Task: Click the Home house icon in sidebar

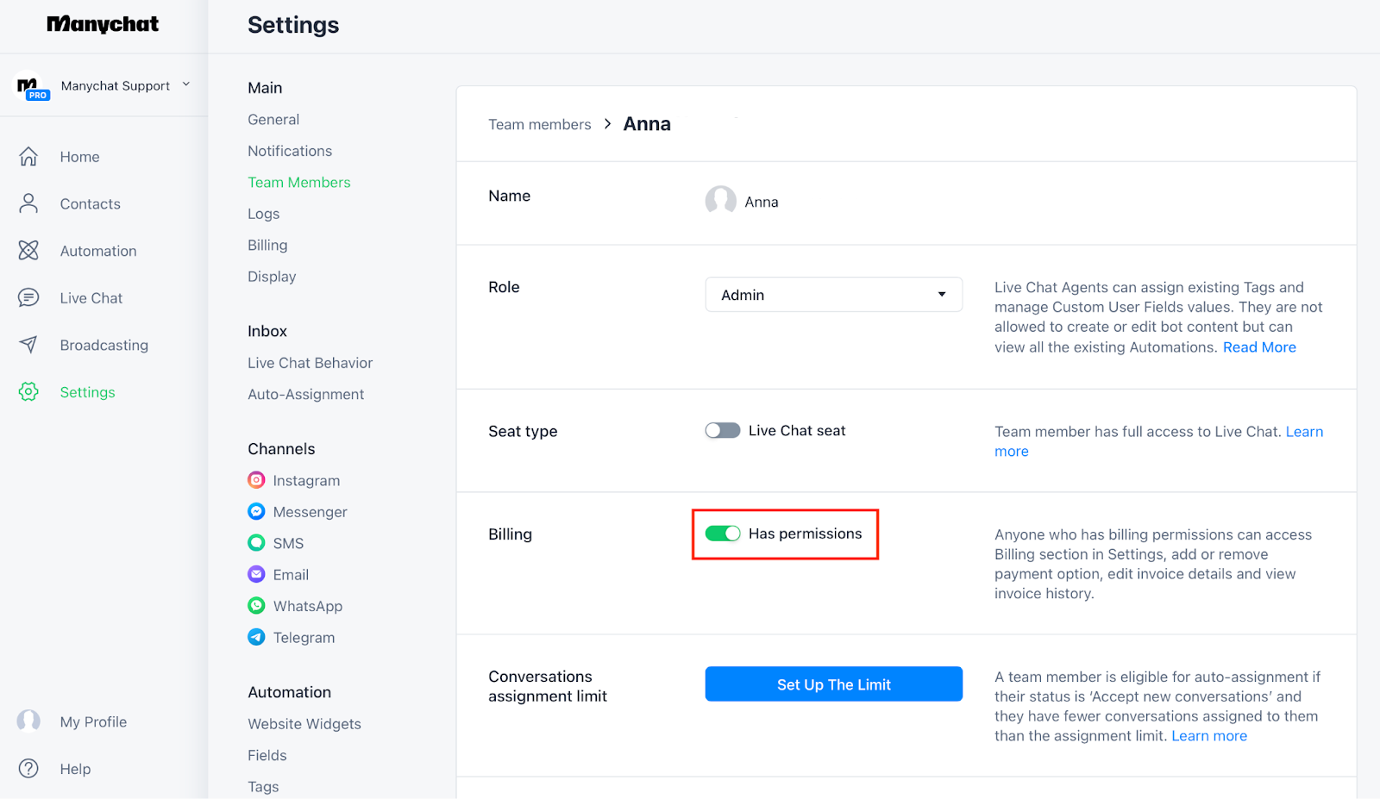Action: click(28, 157)
